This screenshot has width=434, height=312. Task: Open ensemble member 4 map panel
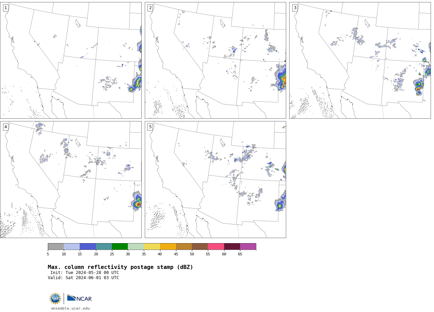[x=71, y=180]
